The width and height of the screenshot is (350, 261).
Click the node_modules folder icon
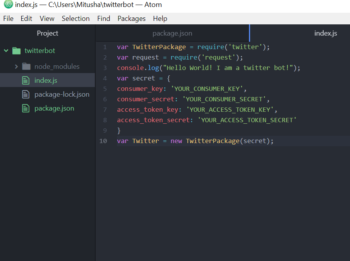[x=26, y=67]
